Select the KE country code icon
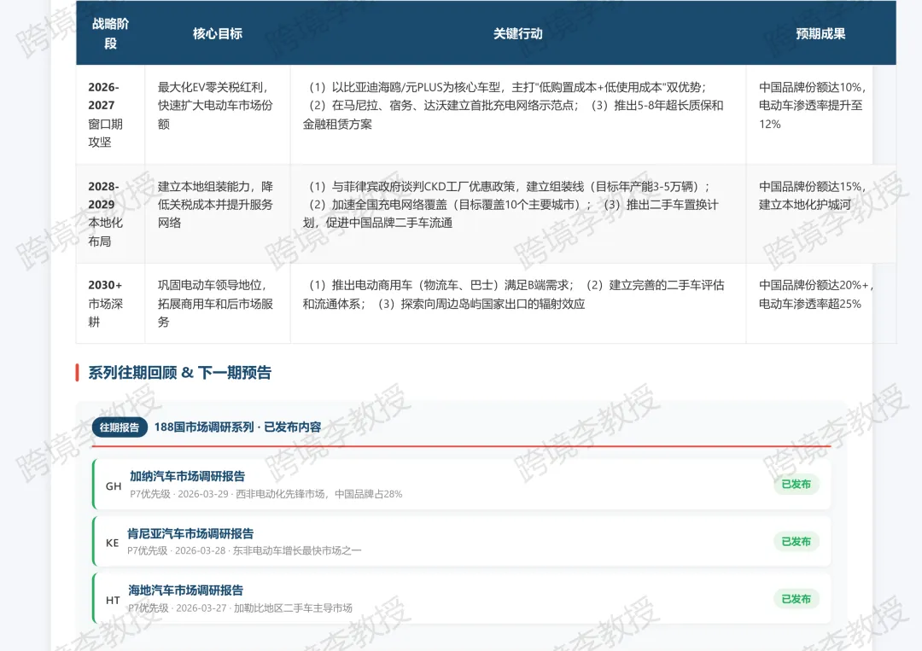Viewport: 922px width, 651px height. 113,543
